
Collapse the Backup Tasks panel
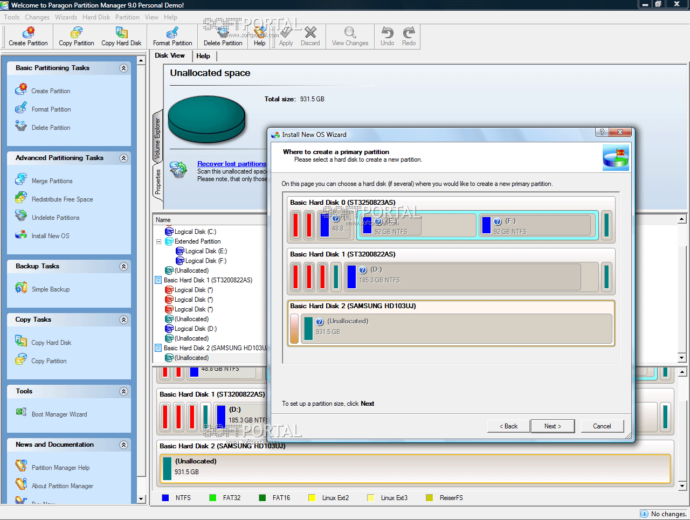coord(123,266)
